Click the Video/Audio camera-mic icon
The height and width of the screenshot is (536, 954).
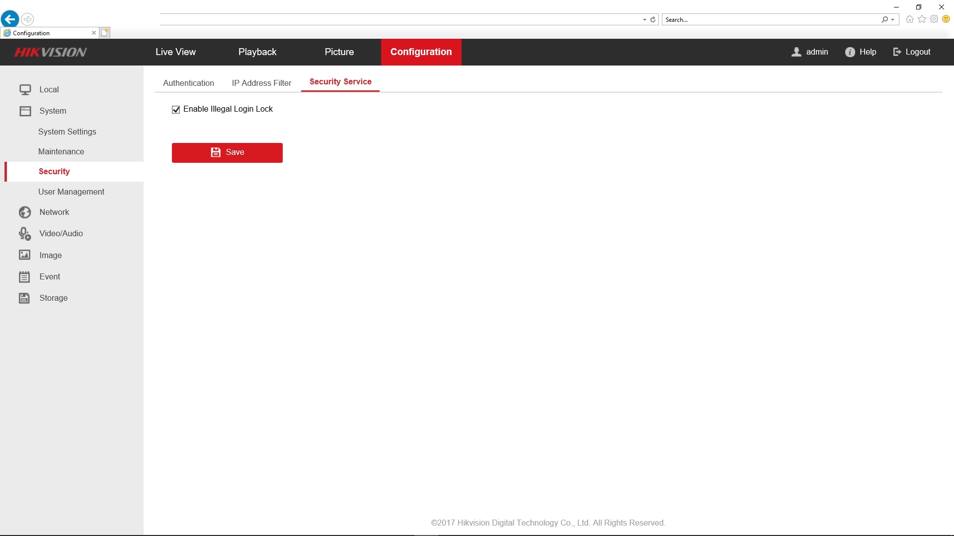coord(25,234)
